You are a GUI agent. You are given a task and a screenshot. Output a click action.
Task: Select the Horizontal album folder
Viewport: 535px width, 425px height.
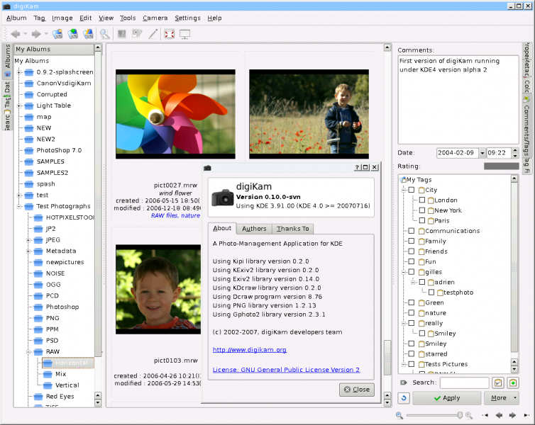[67, 363]
